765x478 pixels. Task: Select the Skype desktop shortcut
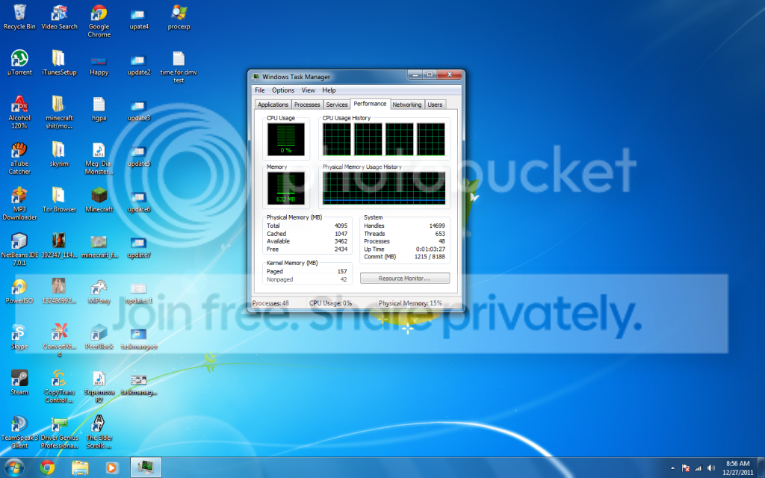19,337
